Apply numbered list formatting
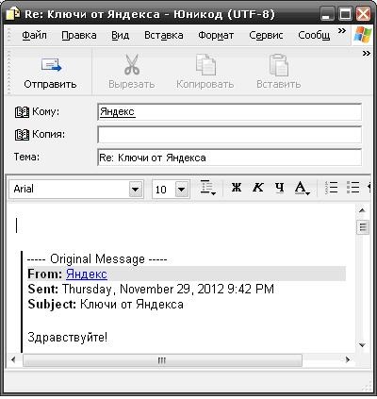Viewport: 377px width, 399px height. pyautogui.click(x=332, y=188)
